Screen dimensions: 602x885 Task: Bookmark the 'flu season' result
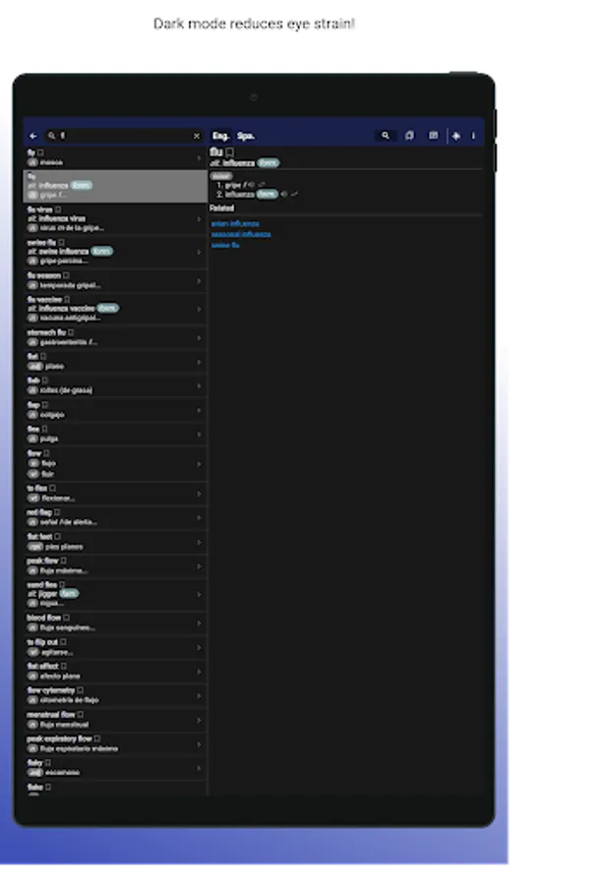click(66, 275)
